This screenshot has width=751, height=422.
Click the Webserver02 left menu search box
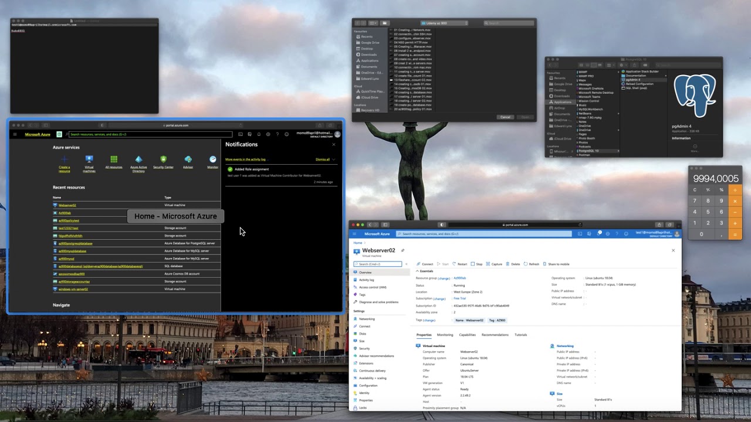(x=377, y=264)
